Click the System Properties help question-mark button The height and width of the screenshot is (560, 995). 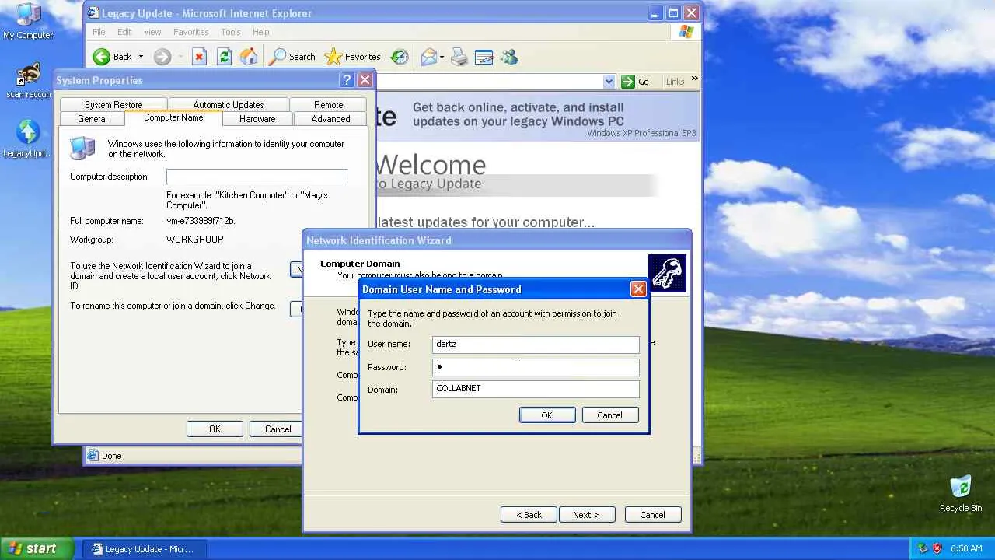tap(347, 80)
